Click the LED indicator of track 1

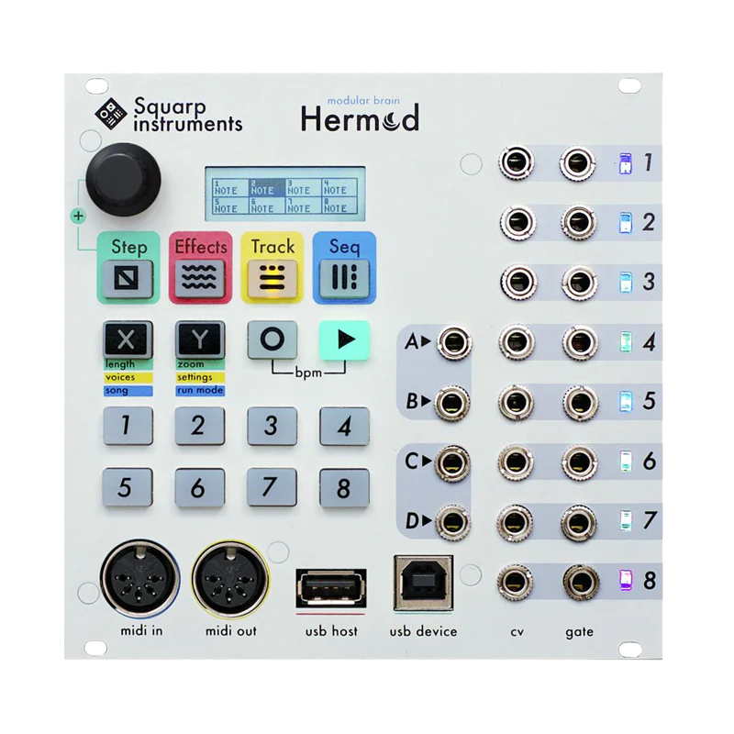click(626, 163)
